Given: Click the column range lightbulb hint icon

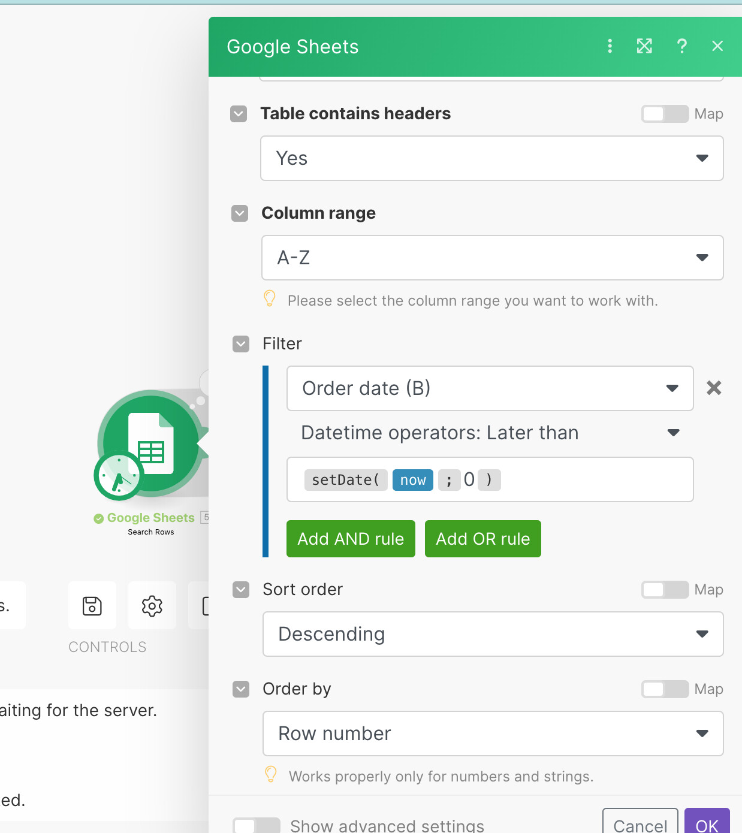Looking at the screenshot, I should (270, 298).
